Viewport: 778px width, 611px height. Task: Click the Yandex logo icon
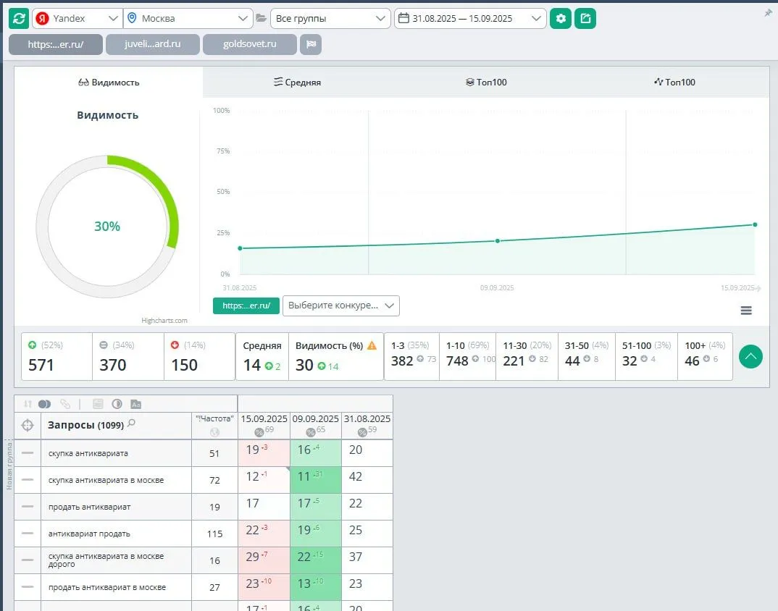pyautogui.click(x=43, y=18)
